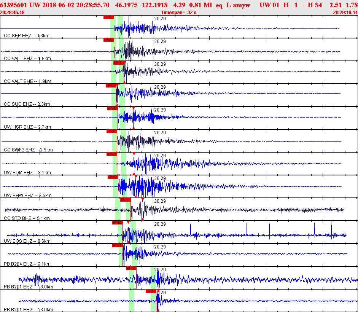Select the origin time 2018-06-02 20:28:55.70

(x=75, y=5)
